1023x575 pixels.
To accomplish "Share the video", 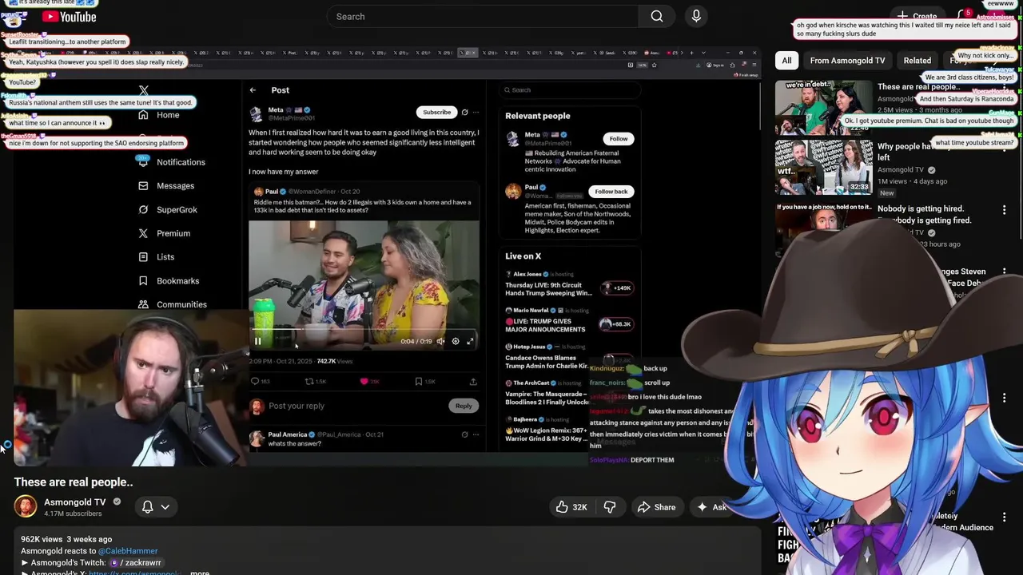I will click(656, 507).
